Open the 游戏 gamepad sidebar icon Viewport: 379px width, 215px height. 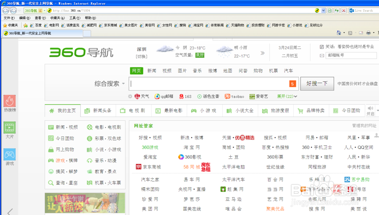9,154
